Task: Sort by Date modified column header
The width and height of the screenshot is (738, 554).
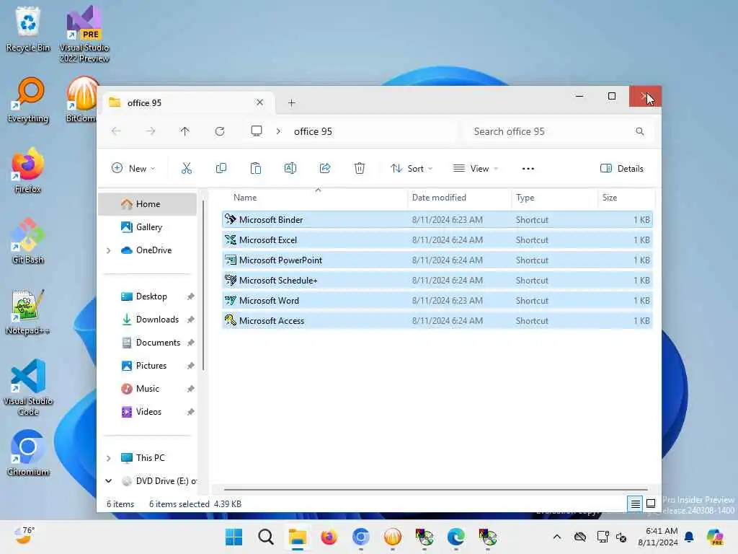Action: [x=439, y=198]
